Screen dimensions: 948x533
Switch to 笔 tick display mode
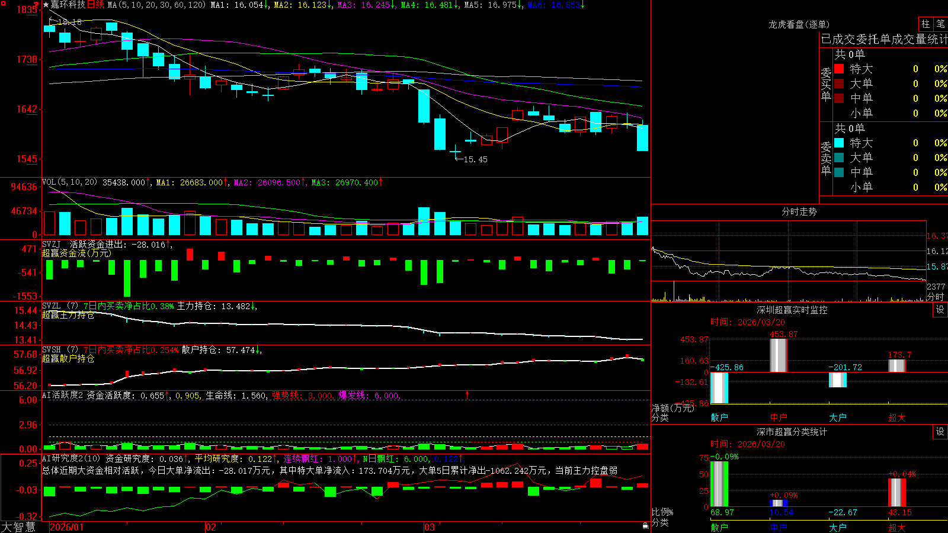940,24
